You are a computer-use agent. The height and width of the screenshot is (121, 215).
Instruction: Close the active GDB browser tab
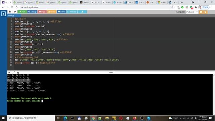coord(10,2)
